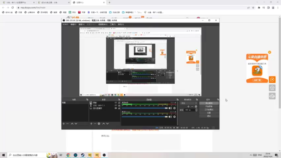This screenshot has width=281, height=158.
Task: Mute the 麦克风/Aux channel speaker
Action: pos(170,117)
